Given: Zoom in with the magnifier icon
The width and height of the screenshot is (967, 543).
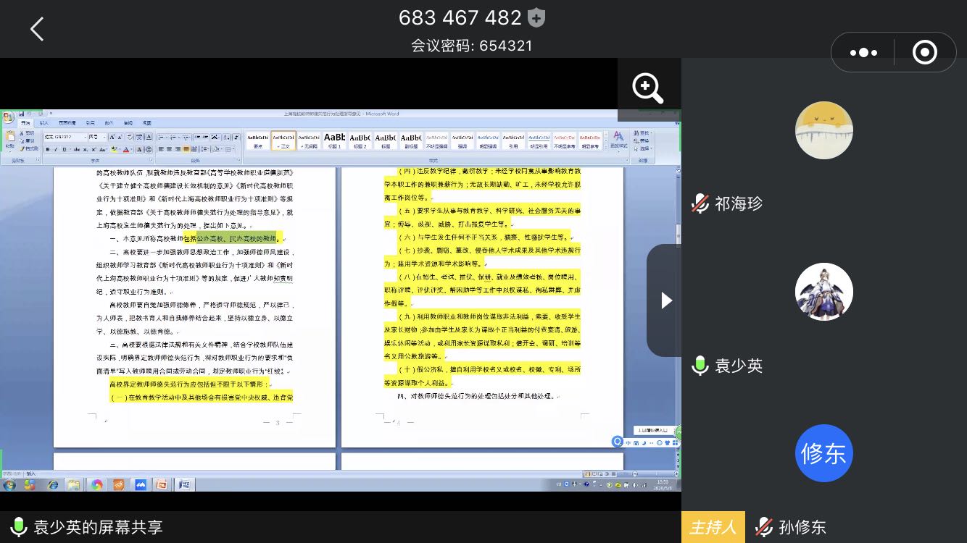Looking at the screenshot, I should tap(648, 88).
